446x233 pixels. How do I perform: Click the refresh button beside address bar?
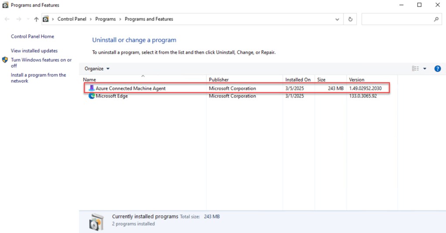pos(350,19)
